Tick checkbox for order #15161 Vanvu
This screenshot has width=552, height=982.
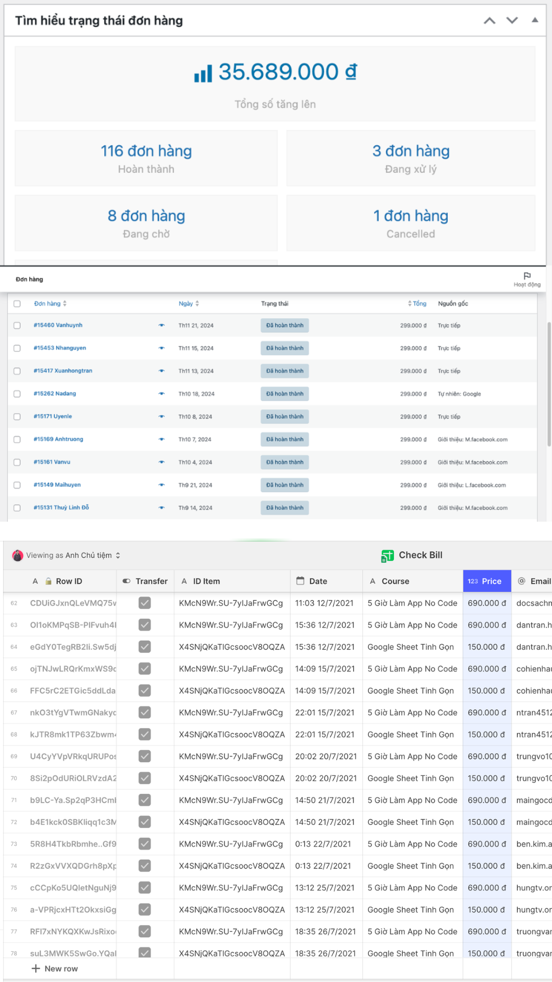tap(17, 462)
